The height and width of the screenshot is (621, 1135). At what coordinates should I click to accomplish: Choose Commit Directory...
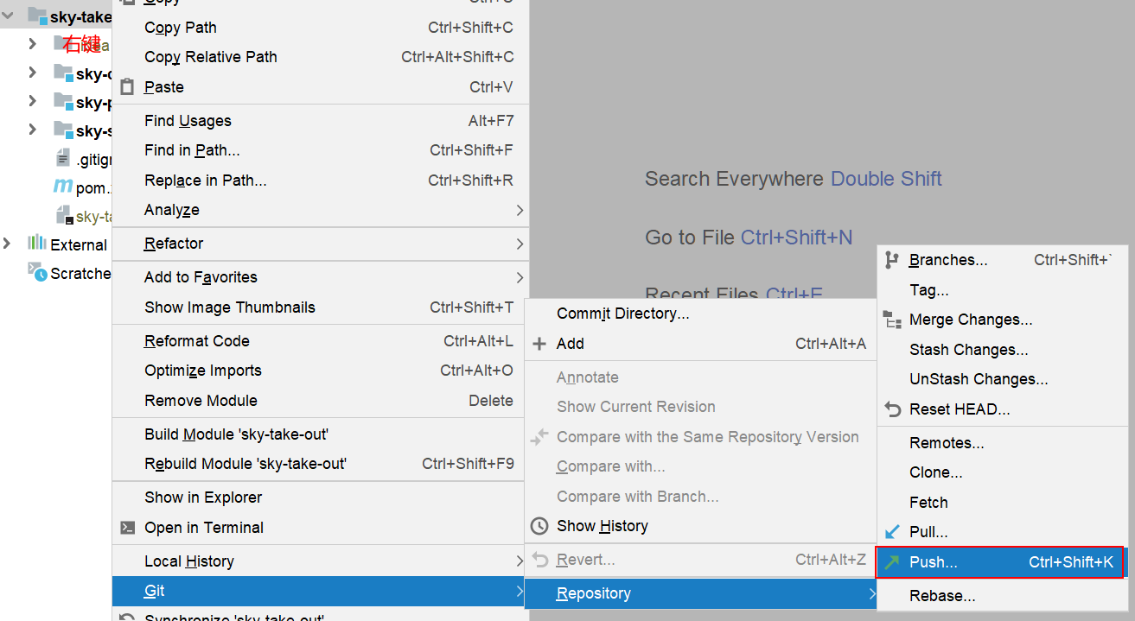(x=701, y=314)
